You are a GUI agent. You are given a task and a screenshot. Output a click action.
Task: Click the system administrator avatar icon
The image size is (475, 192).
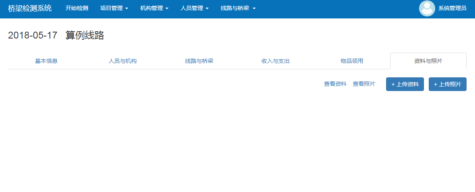click(427, 8)
